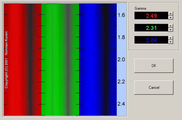Click the blue gamma field showing 2.04
The height and width of the screenshot is (120, 182).
tap(151, 40)
